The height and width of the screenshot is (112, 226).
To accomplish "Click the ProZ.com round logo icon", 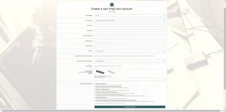I will 112,5.
